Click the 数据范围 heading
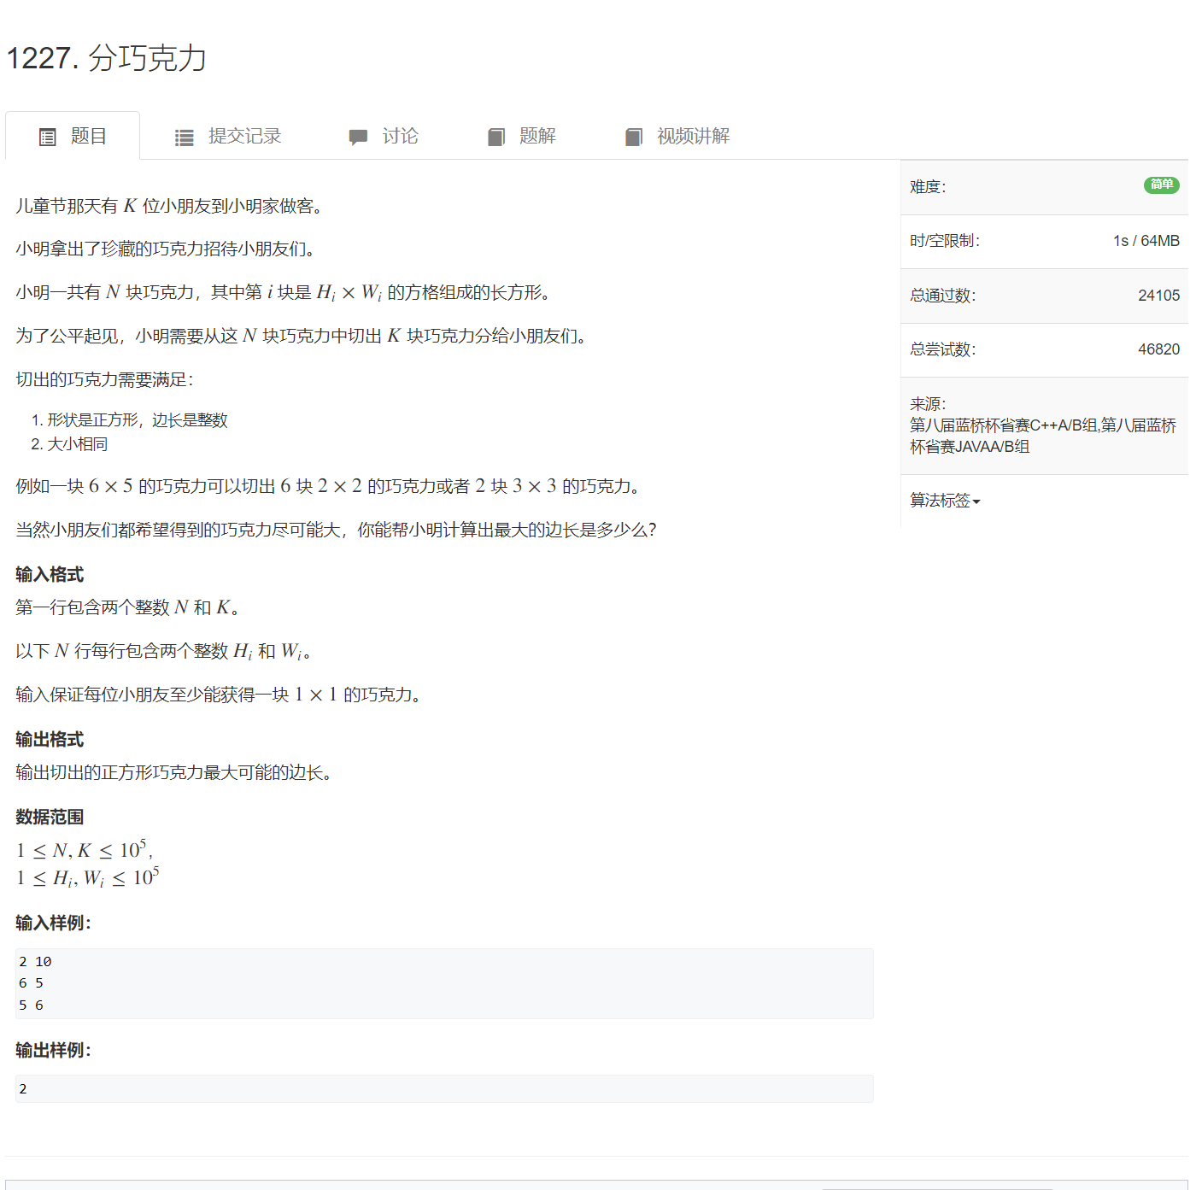 pyautogui.click(x=50, y=817)
